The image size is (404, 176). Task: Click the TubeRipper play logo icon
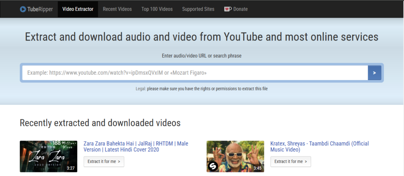(23, 9)
